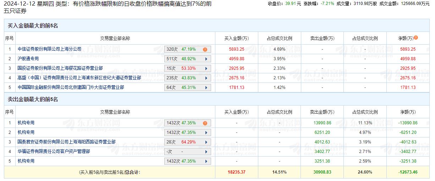Click the 4.69% share cell
Screen dimensions: 435x181
280,50
